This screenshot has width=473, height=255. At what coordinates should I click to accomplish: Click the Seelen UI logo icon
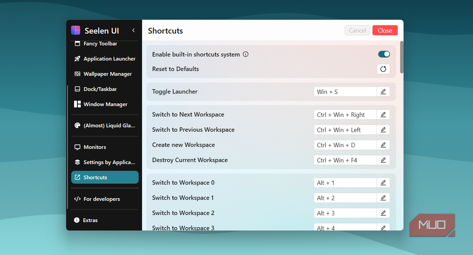(x=76, y=30)
